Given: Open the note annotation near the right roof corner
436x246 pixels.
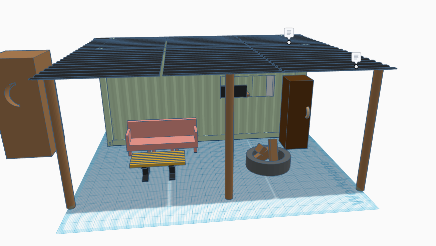Looking at the screenshot, I should coord(357,56).
